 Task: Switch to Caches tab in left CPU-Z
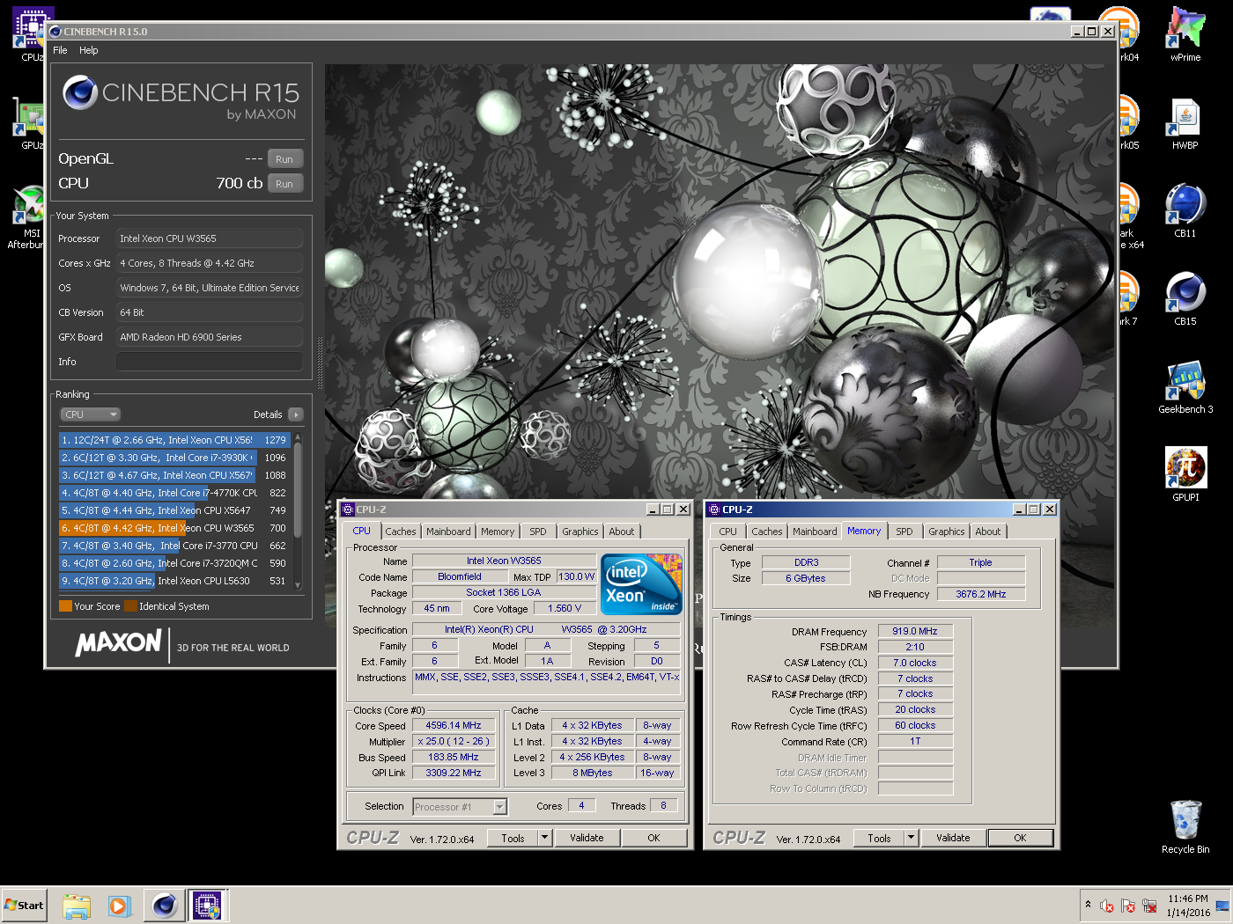(x=401, y=532)
